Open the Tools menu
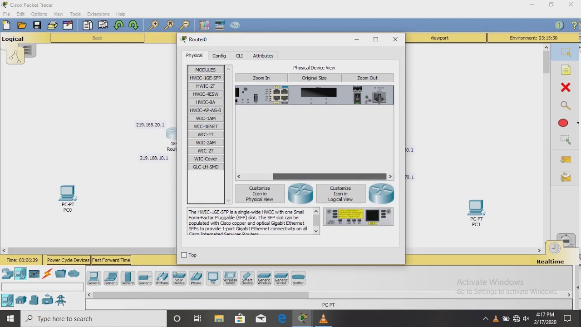581x327 pixels. 75,14
